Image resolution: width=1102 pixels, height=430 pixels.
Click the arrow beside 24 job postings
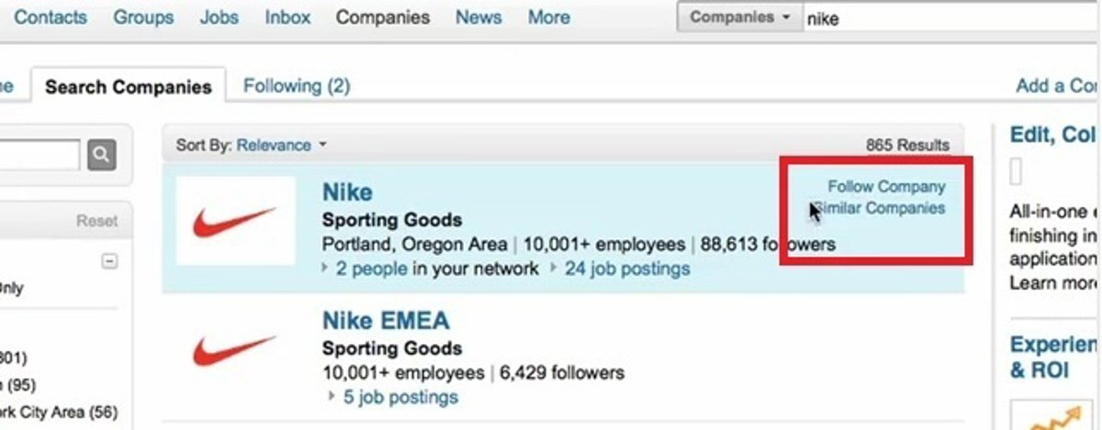pyautogui.click(x=554, y=269)
